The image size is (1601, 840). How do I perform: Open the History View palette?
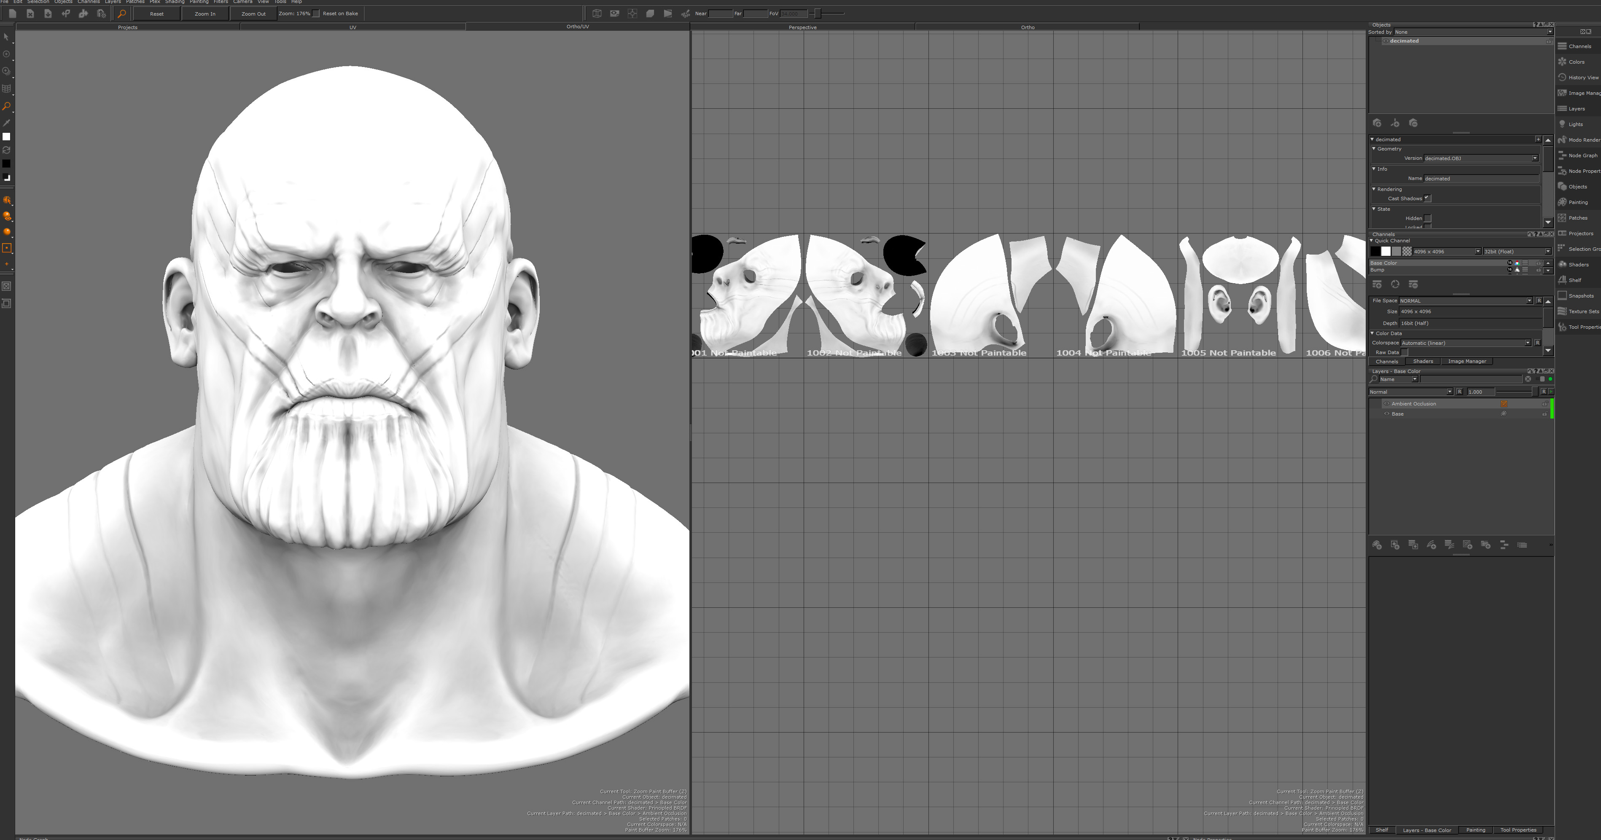coord(1578,77)
